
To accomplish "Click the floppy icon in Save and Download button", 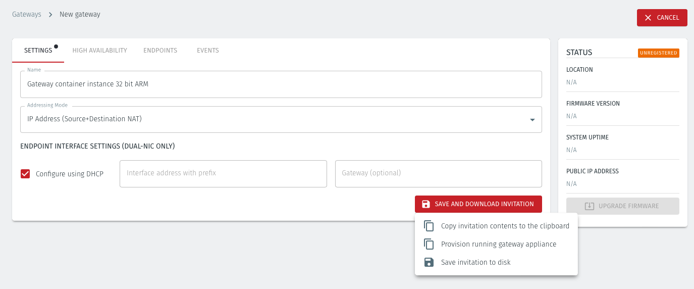I will click(425, 204).
